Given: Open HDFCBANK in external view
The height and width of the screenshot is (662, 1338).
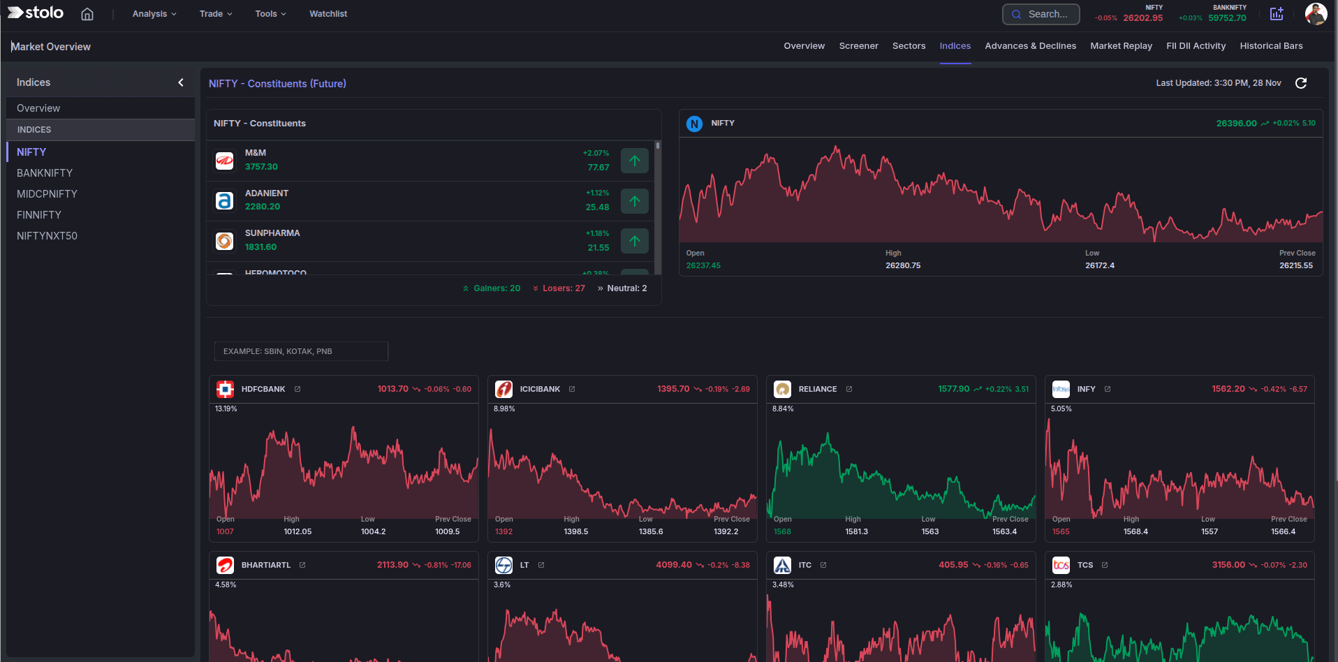Looking at the screenshot, I should point(297,389).
